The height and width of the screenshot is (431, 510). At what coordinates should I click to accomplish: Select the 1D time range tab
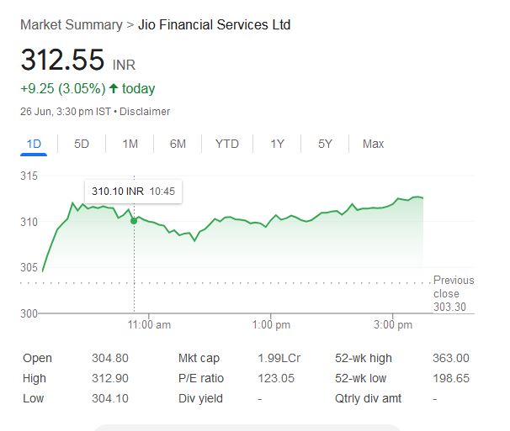pos(35,144)
